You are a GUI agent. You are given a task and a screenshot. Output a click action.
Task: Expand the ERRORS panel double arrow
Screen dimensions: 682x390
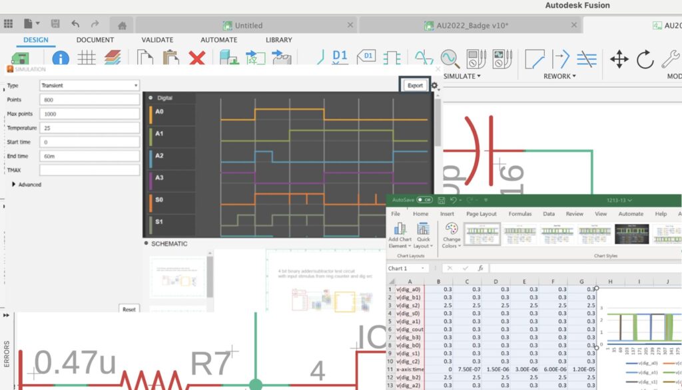click(x=6, y=316)
